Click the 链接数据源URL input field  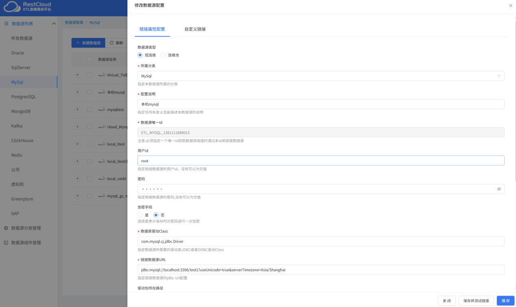321,270
